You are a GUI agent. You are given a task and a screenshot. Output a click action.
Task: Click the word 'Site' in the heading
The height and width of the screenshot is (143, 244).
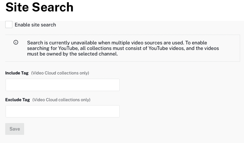coord(17,7)
